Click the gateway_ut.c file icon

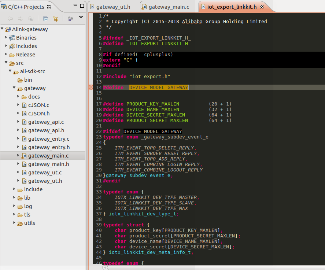click(24, 173)
